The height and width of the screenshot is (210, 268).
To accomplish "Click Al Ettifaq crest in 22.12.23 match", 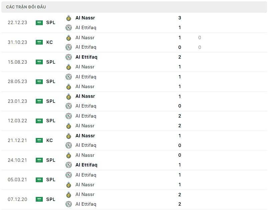I will tap(69, 28).
